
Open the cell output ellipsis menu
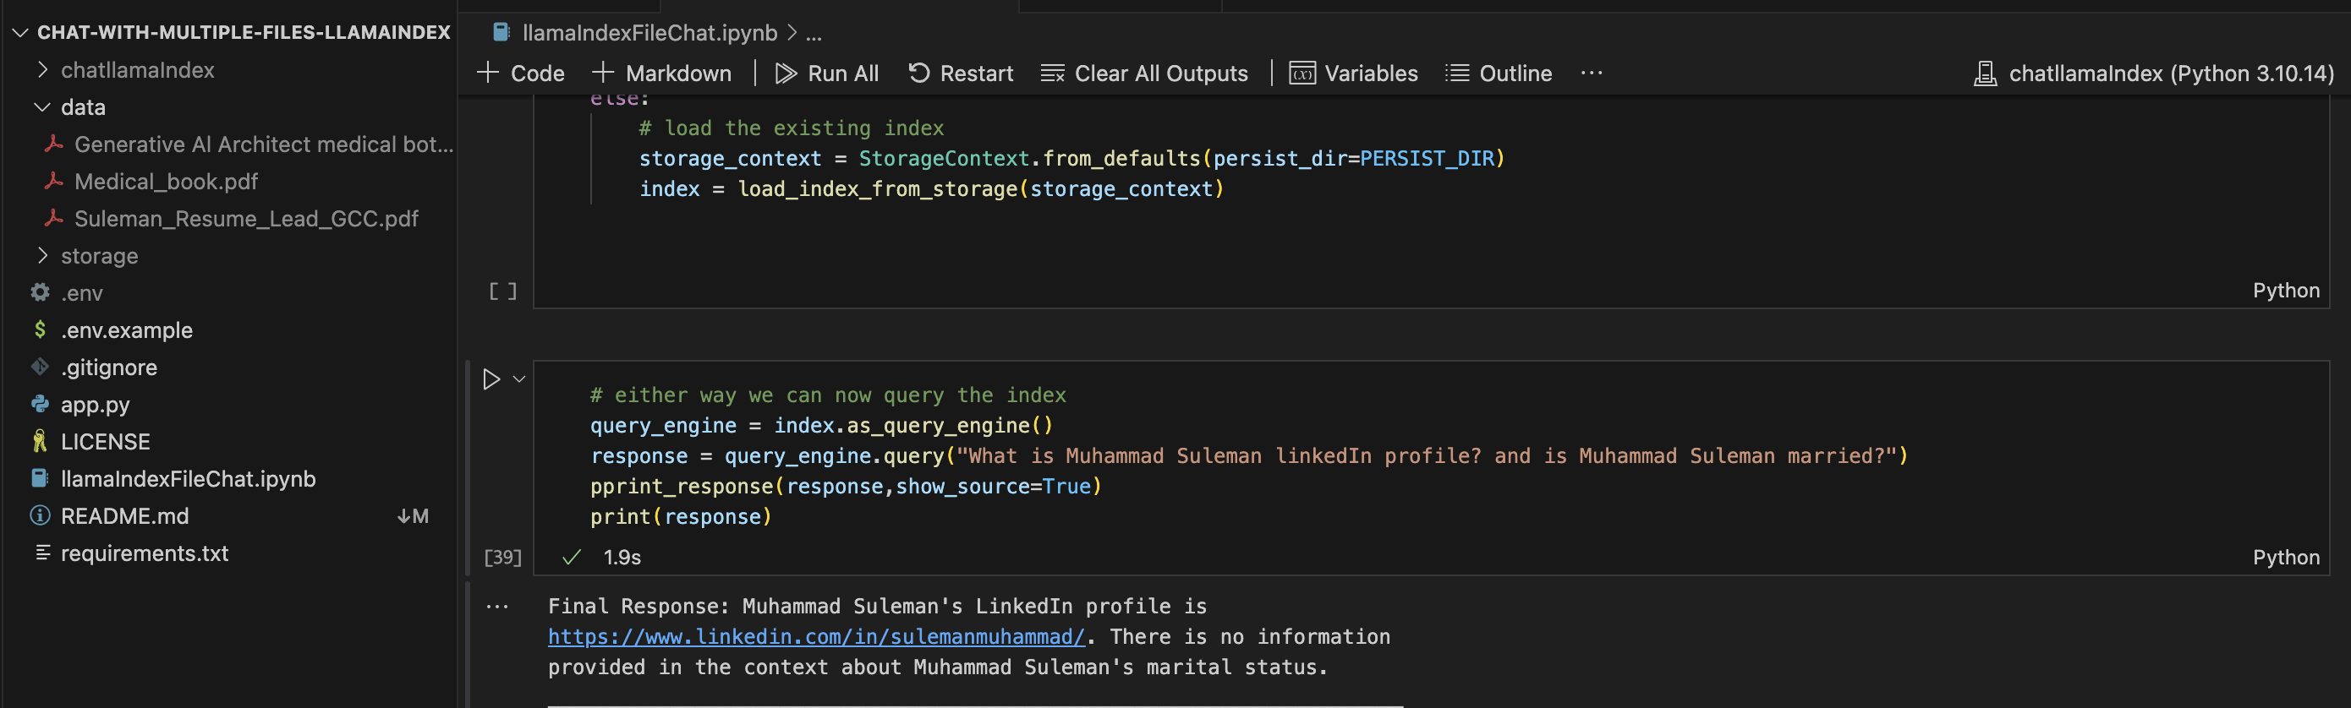[x=497, y=607]
